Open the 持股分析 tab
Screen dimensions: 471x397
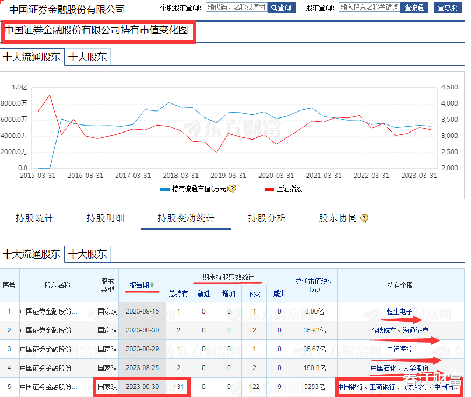click(267, 218)
